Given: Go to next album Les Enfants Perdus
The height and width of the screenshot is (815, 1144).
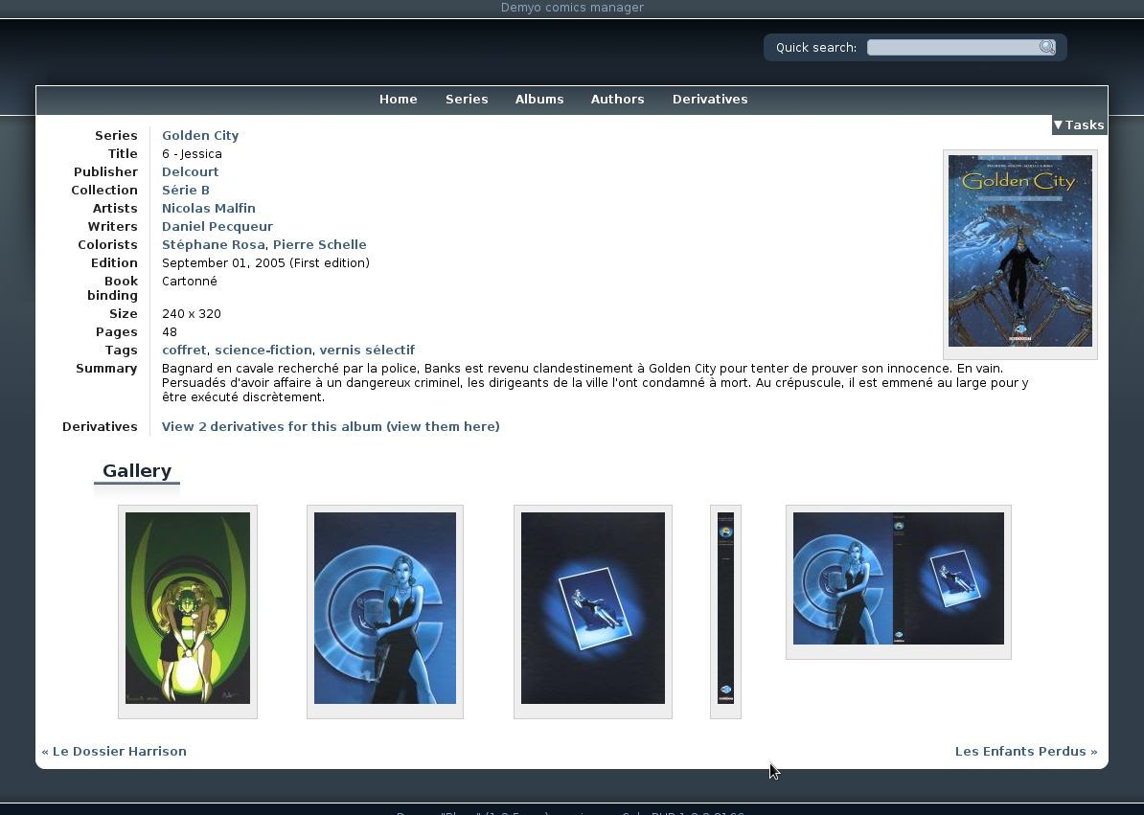Looking at the screenshot, I should (x=1026, y=752).
